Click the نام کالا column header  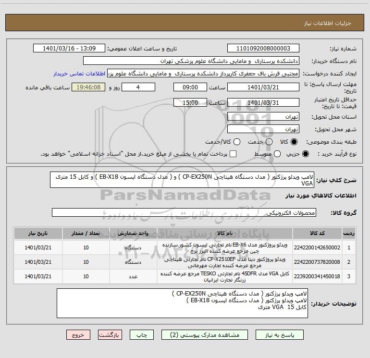click(225, 233)
